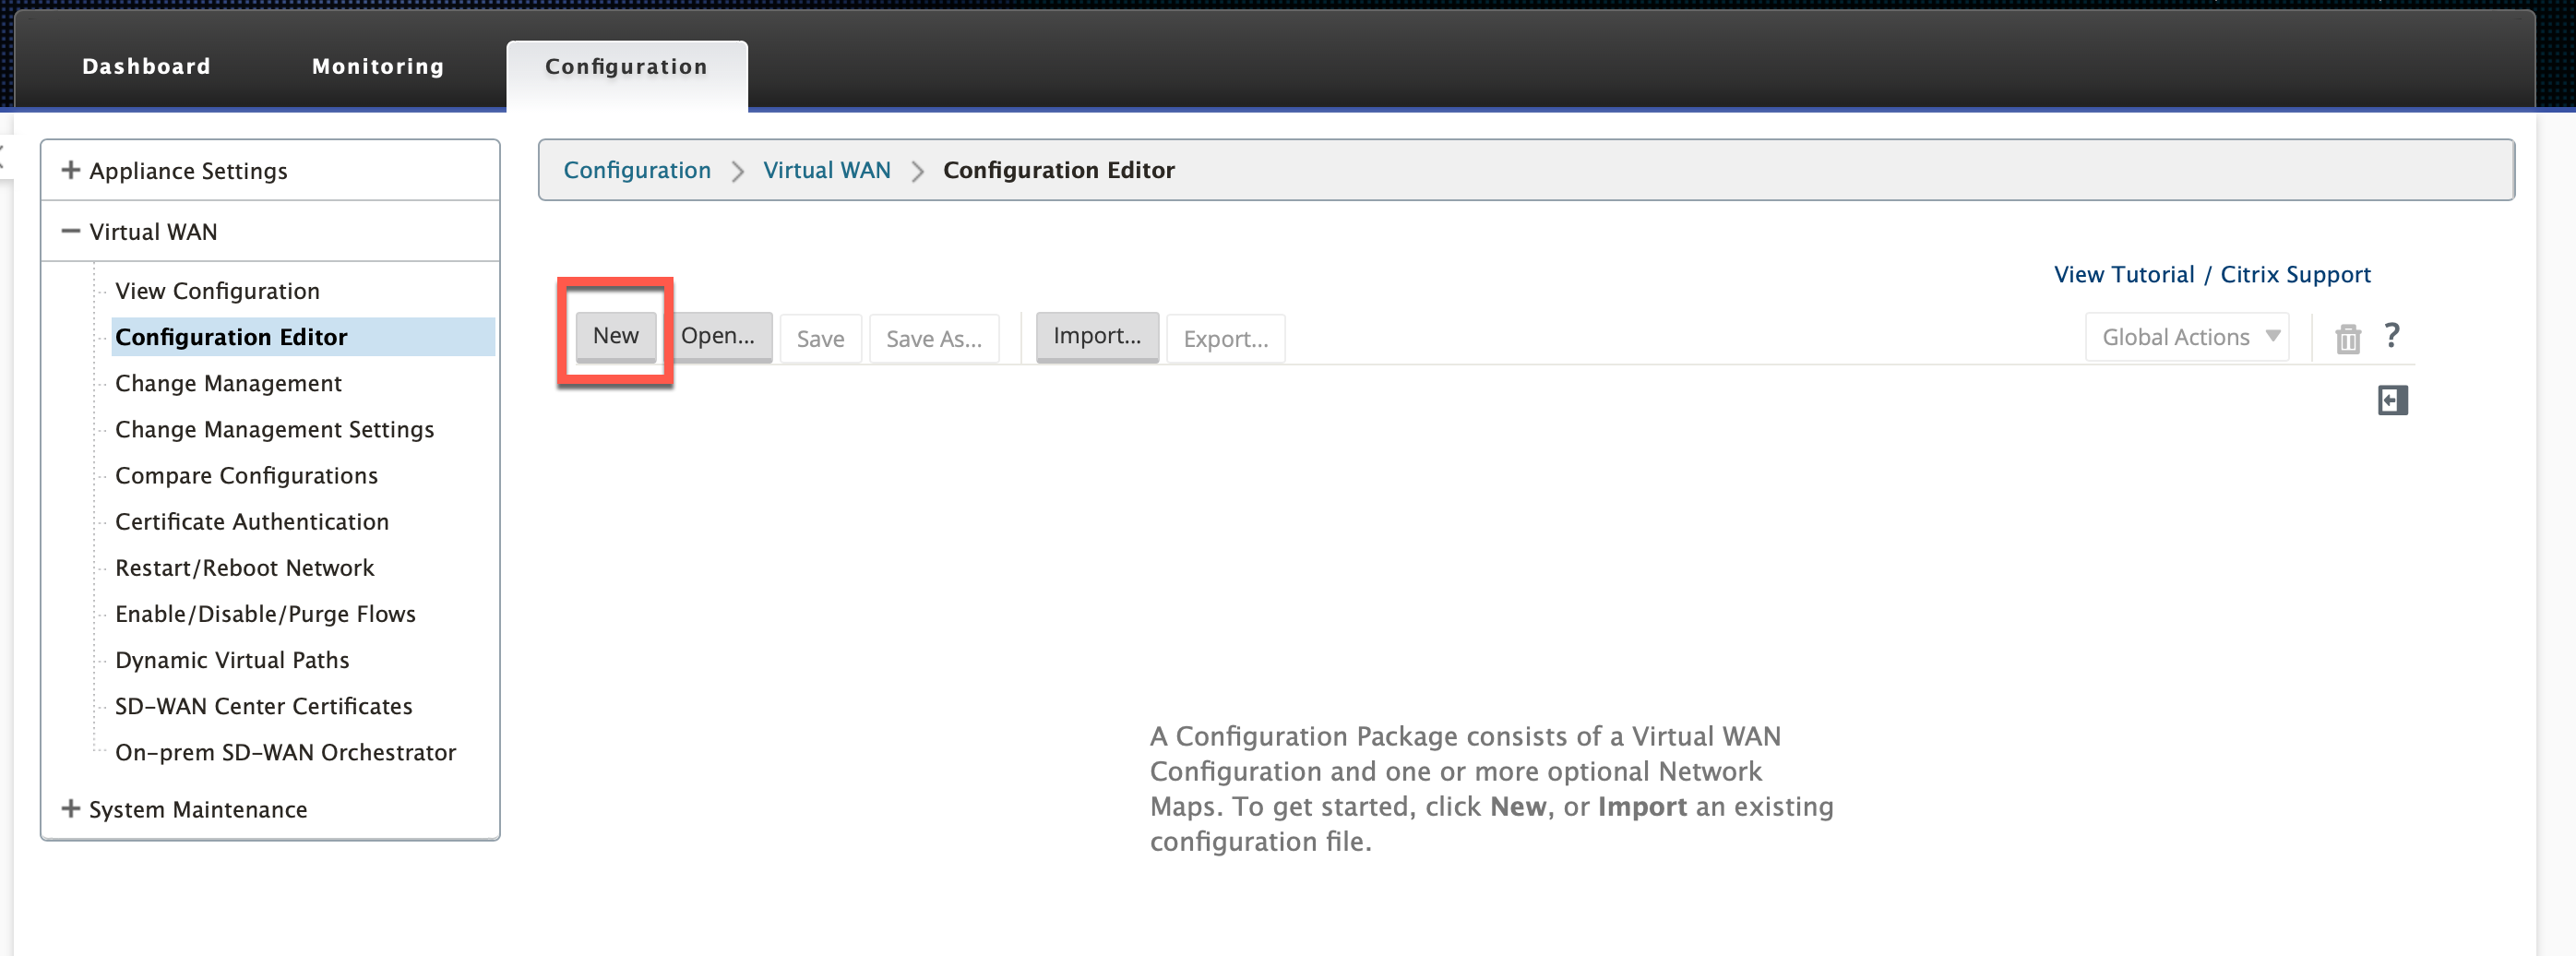The image size is (2576, 956).
Task: Expand System Maintenance section
Action: pyautogui.click(x=70, y=809)
